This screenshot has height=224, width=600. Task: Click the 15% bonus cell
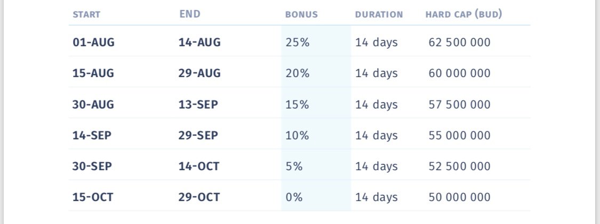297,105
